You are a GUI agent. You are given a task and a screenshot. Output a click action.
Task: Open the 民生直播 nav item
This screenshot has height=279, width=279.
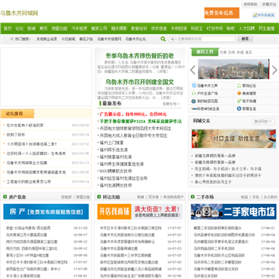pyautogui.click(x=267, y=29)
